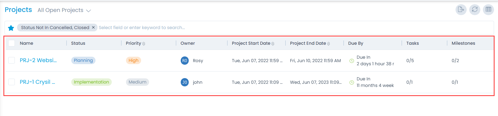Image resolution: width=498 pixels, height=116 pixels.
Task: Click the clock icon for PRJ-2 due time
Action: tap(352, 61)
